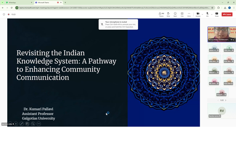The height and width of the screenshot is (157, 236).
Task: Open browser downloads icon
Action: [225, 8]
